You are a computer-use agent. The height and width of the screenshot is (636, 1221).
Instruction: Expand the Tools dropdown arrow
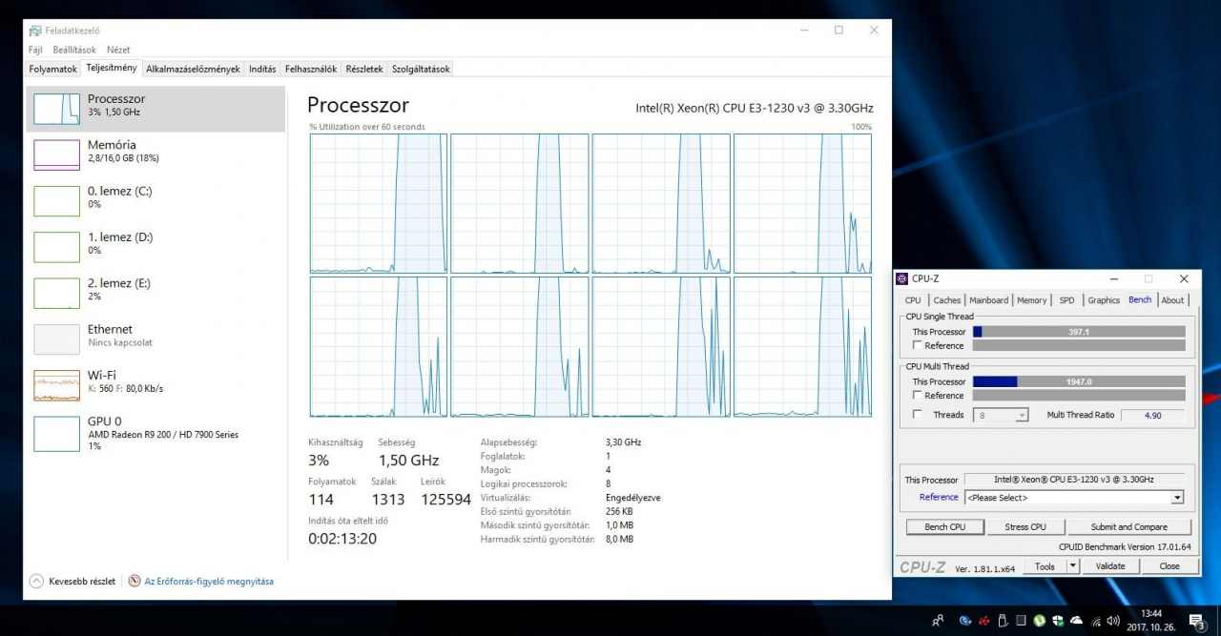coord(1072,566)
